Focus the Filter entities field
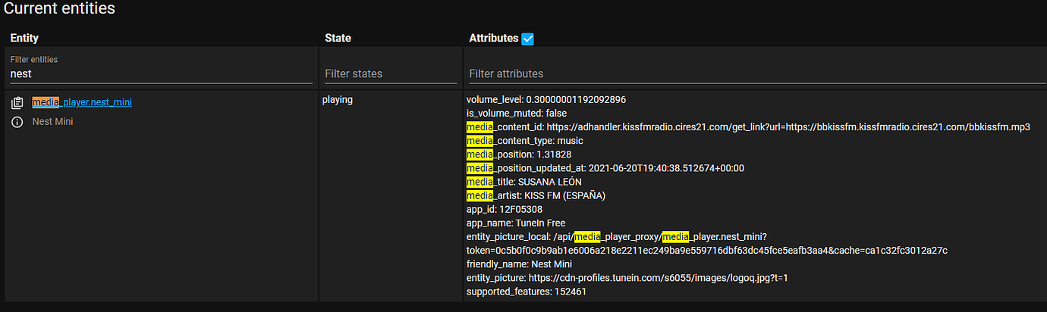Viewport: 1047px width, 312px height. point(161,74)
